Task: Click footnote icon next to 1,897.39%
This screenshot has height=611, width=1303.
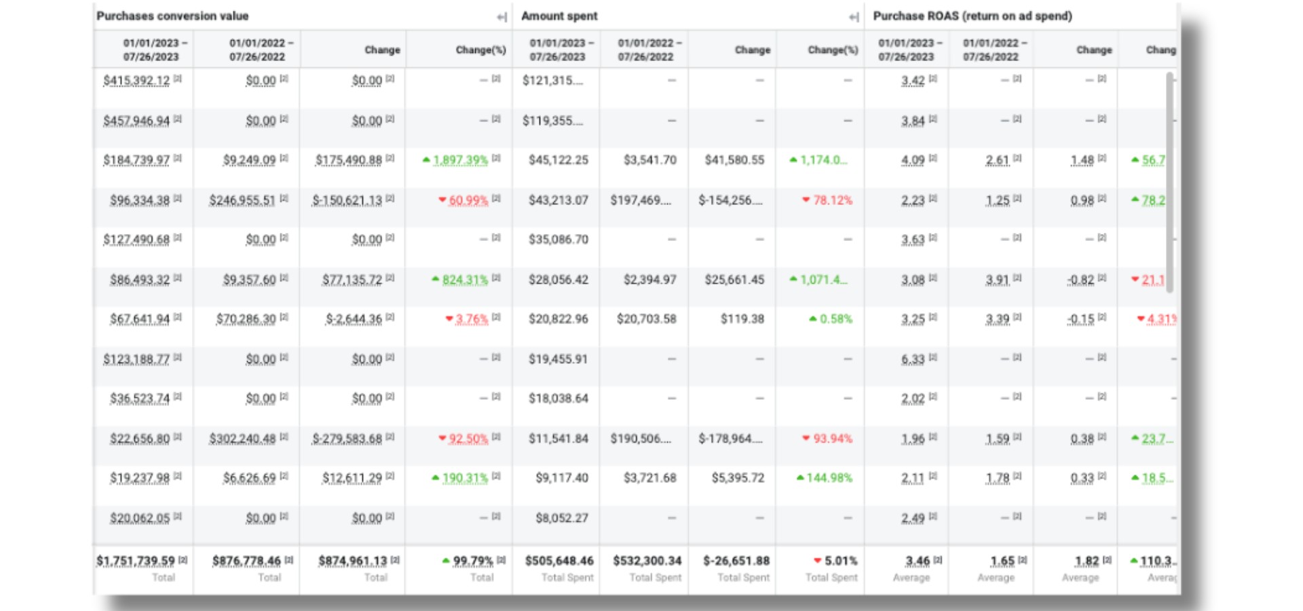Action: coord(496,158)
